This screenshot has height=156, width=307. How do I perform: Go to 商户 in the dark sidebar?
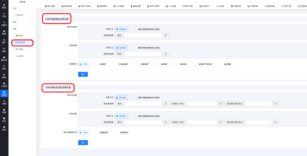pyautogui.click(x=4, y=41)
